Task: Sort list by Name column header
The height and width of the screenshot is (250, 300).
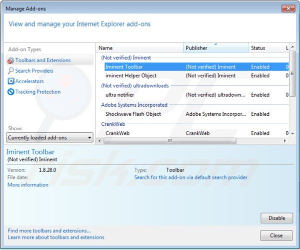Action: (139, 48)
